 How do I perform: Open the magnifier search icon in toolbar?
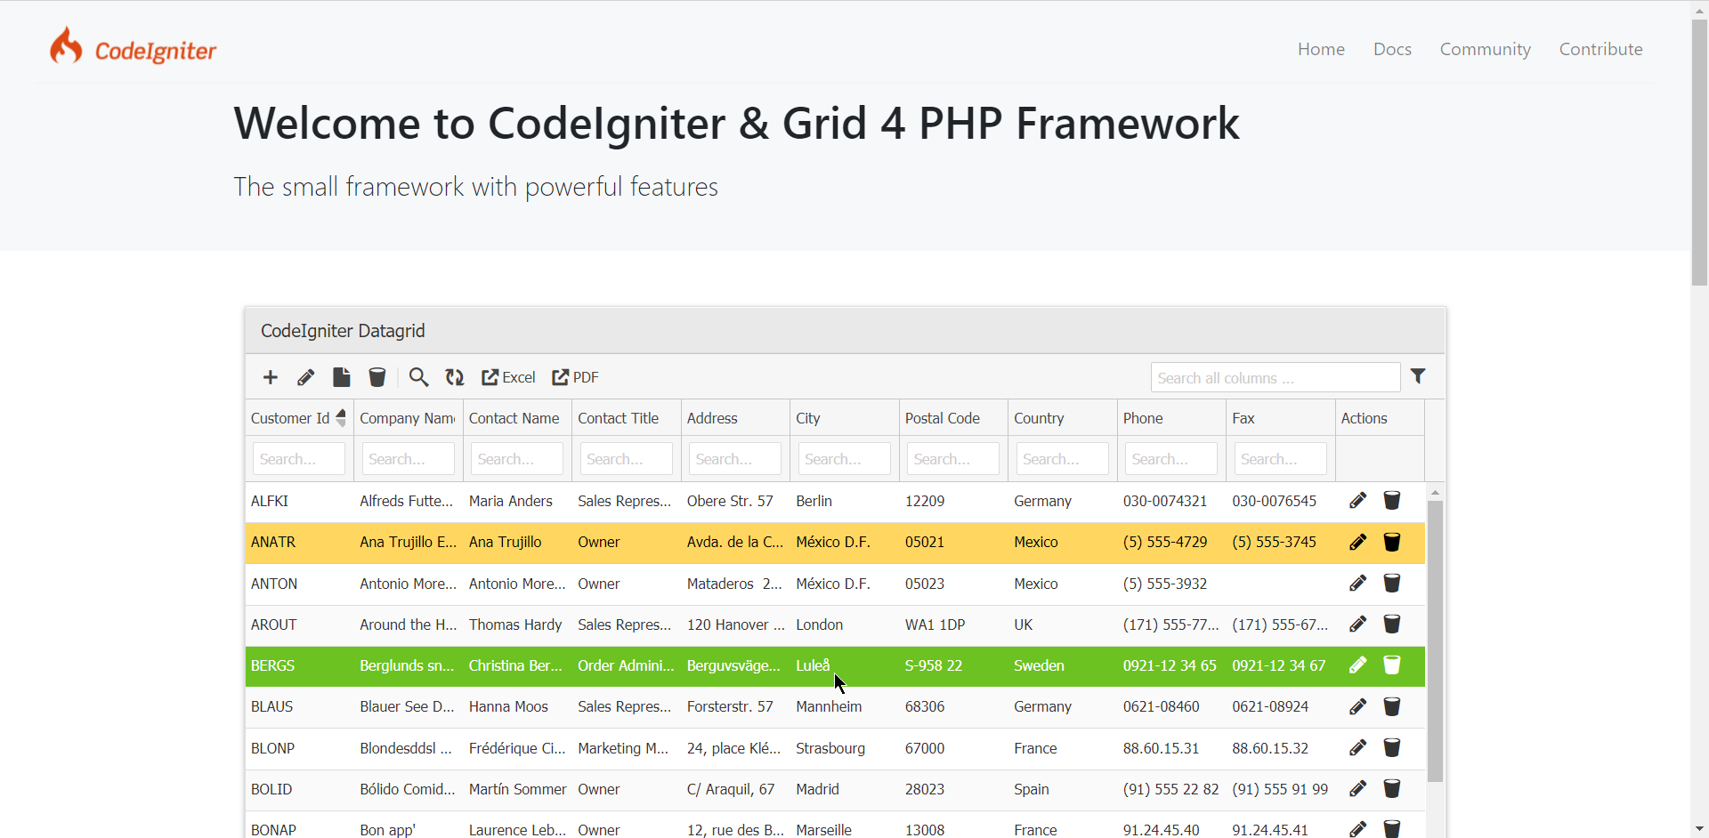[x=418, y=377]
